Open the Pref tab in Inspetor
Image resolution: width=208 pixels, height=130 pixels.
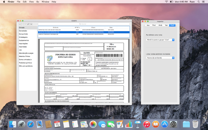(x=172, y=25)
